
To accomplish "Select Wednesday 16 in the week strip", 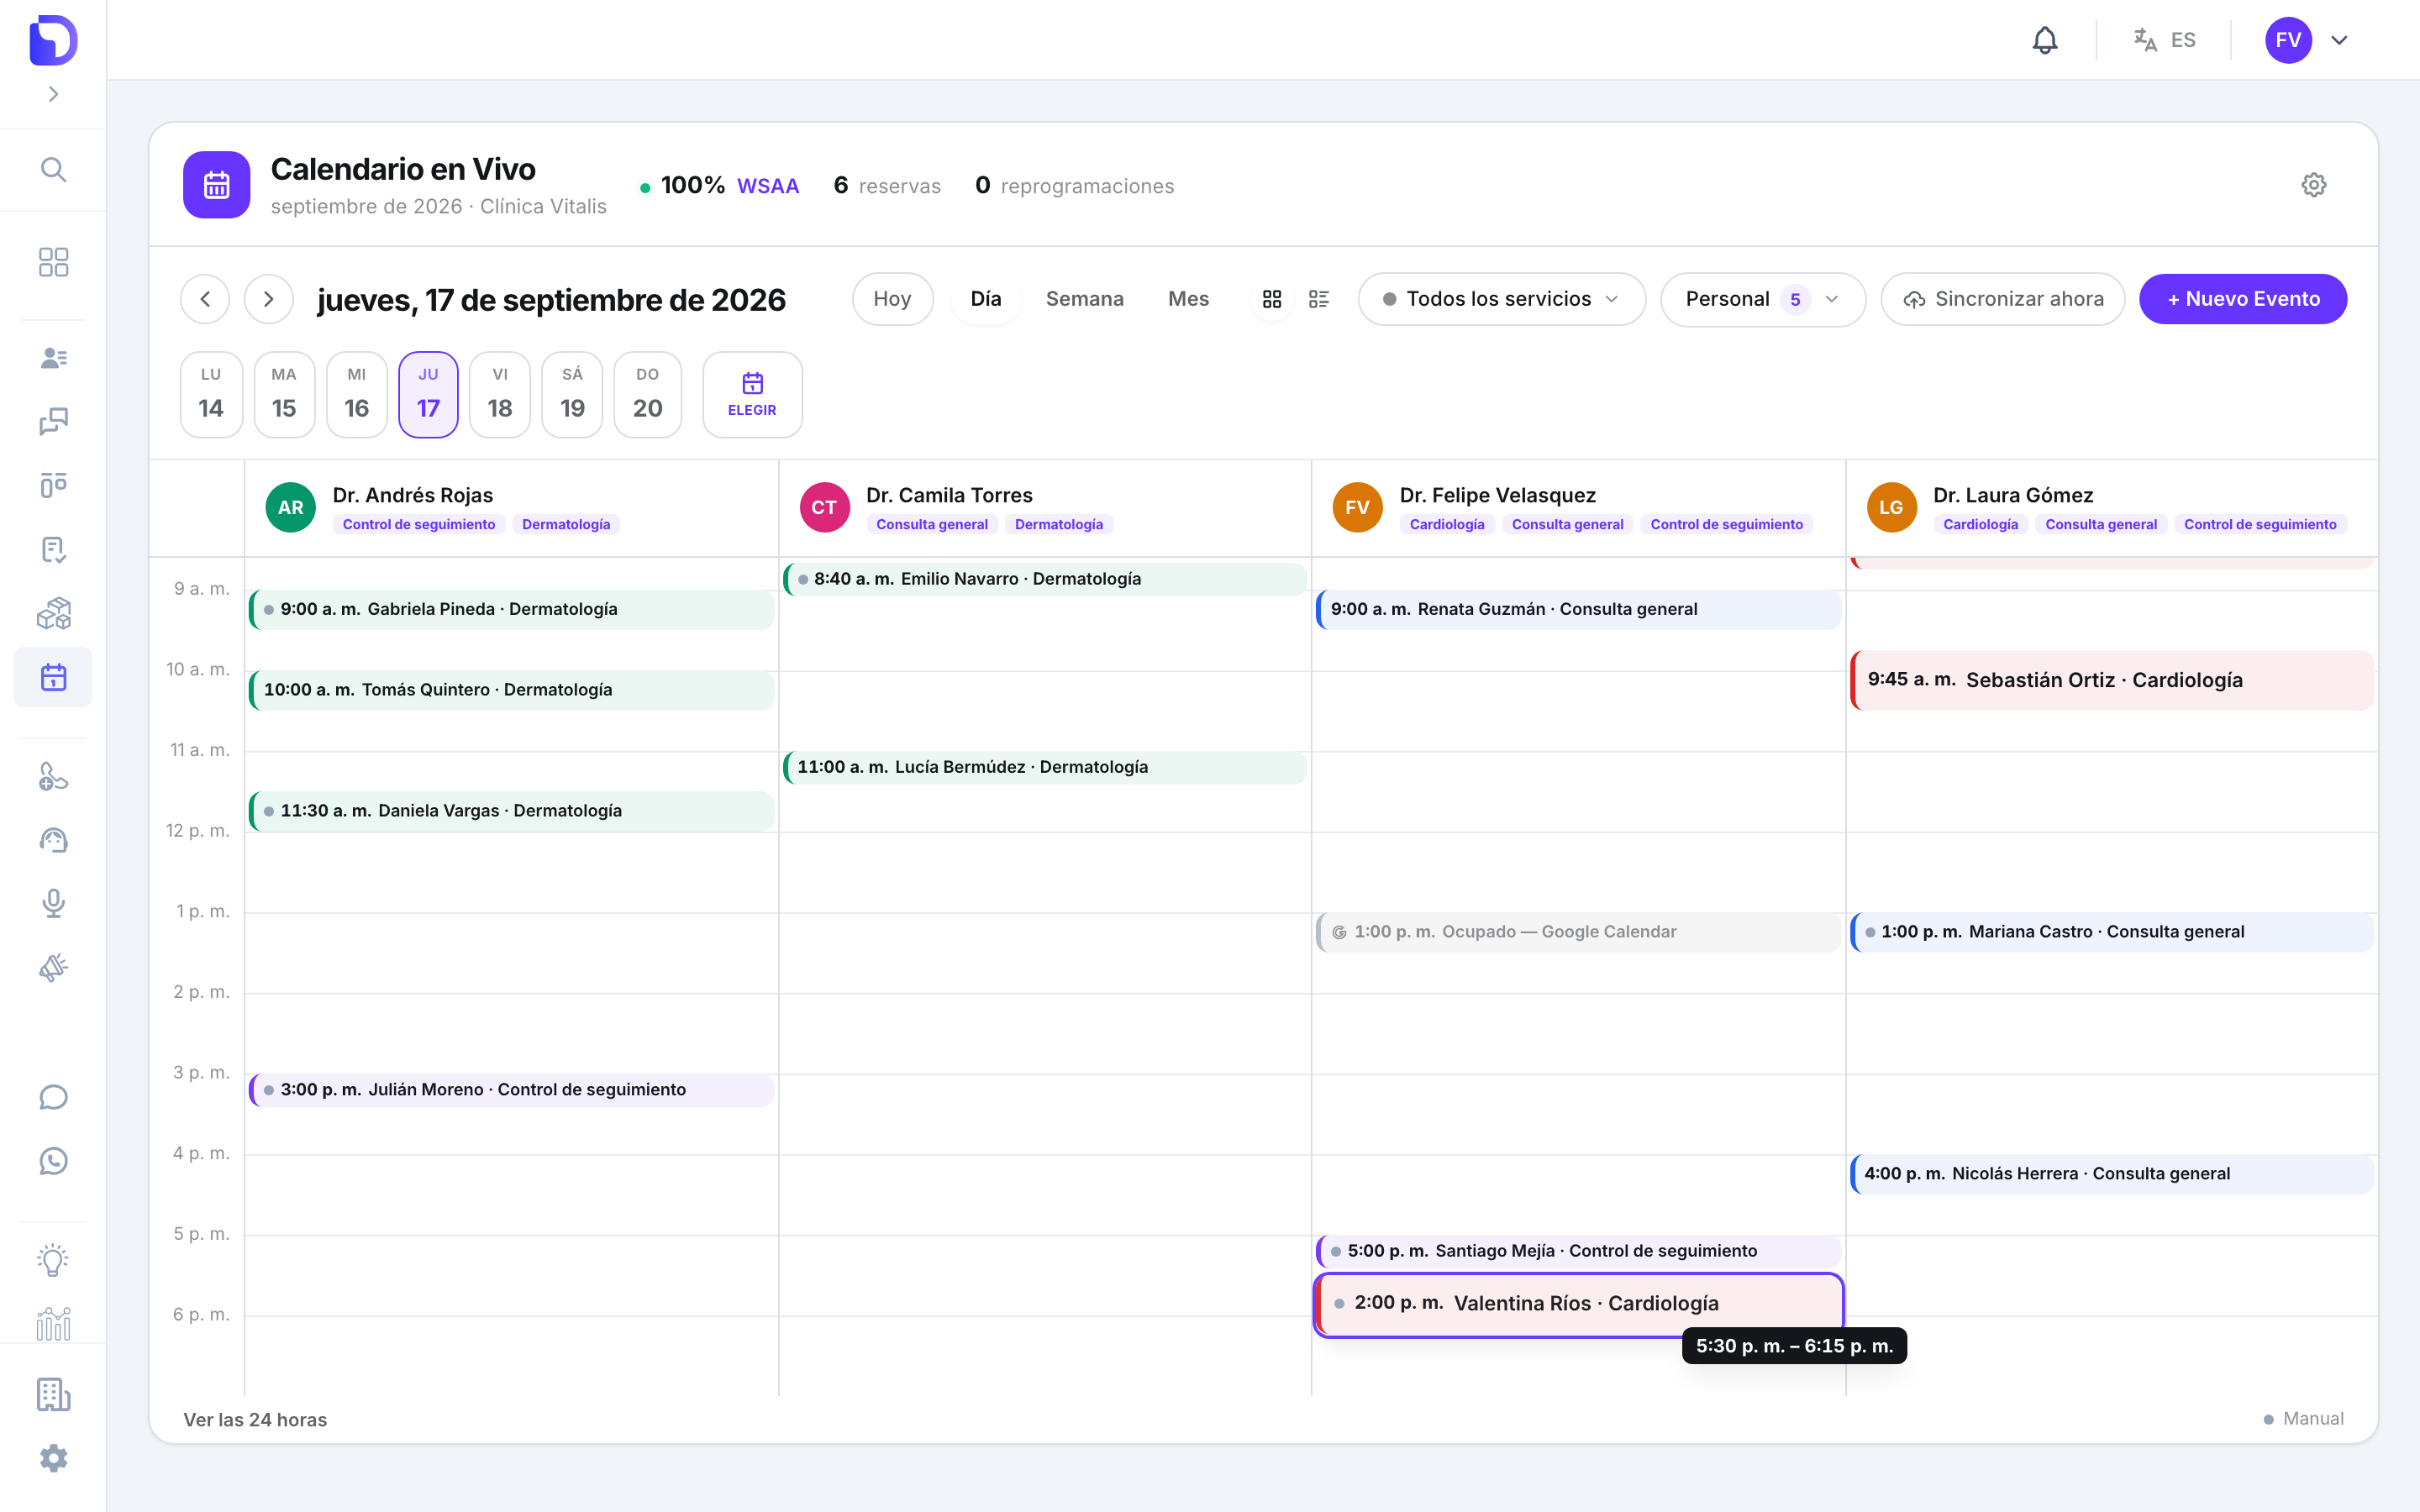I will pos(357,394).
